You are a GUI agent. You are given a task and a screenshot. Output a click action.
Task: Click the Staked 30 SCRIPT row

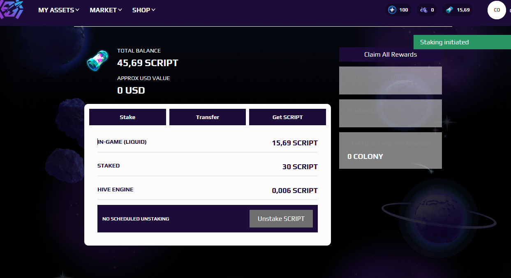coord(207,166)
